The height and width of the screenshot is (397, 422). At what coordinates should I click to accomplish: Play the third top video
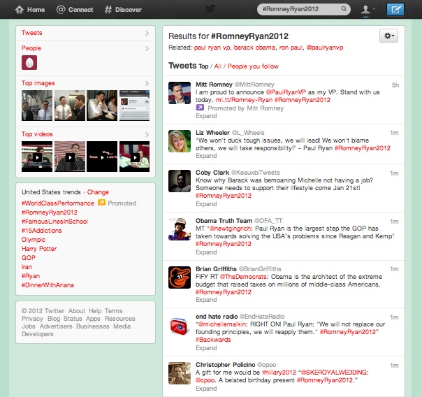(x=102, y=157)
